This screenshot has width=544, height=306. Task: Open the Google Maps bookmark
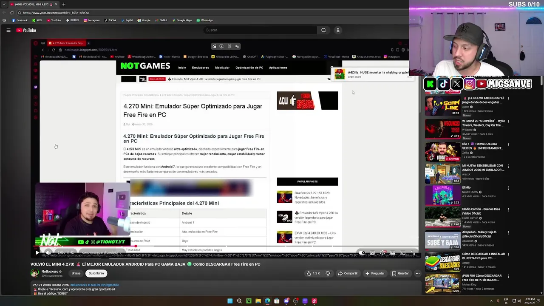(x=182, y=20)
